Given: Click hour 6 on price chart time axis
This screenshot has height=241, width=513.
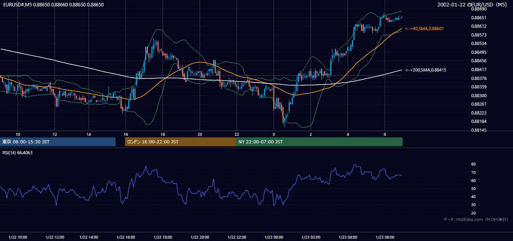Looking at the screenshot, I should pyautogui.click(x=385, y=134).
